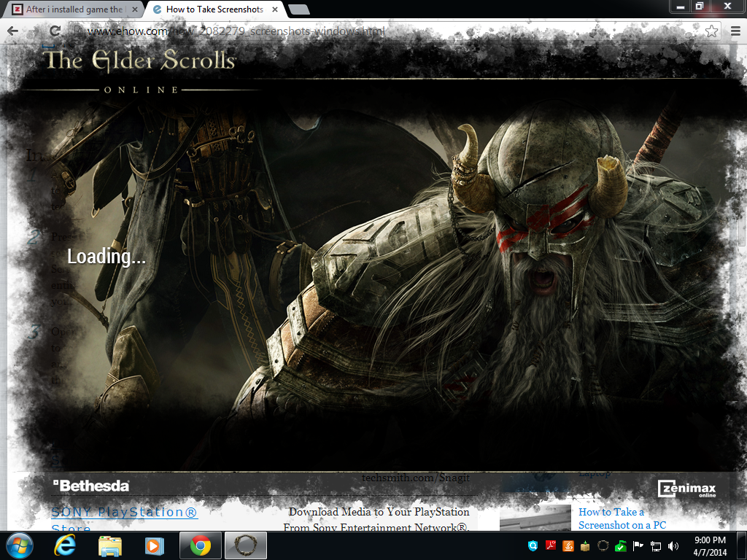Close the 'After i installed game' tab

click(x=135, y=9)
